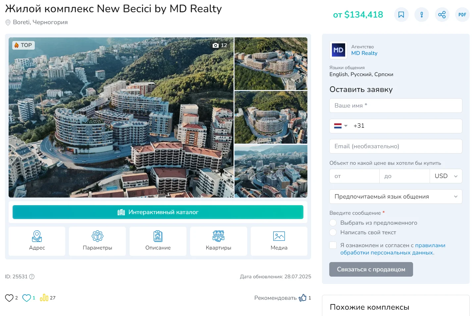
Task: Open the yellow bar chart statistics icon
Action: (x=44, y=297)
